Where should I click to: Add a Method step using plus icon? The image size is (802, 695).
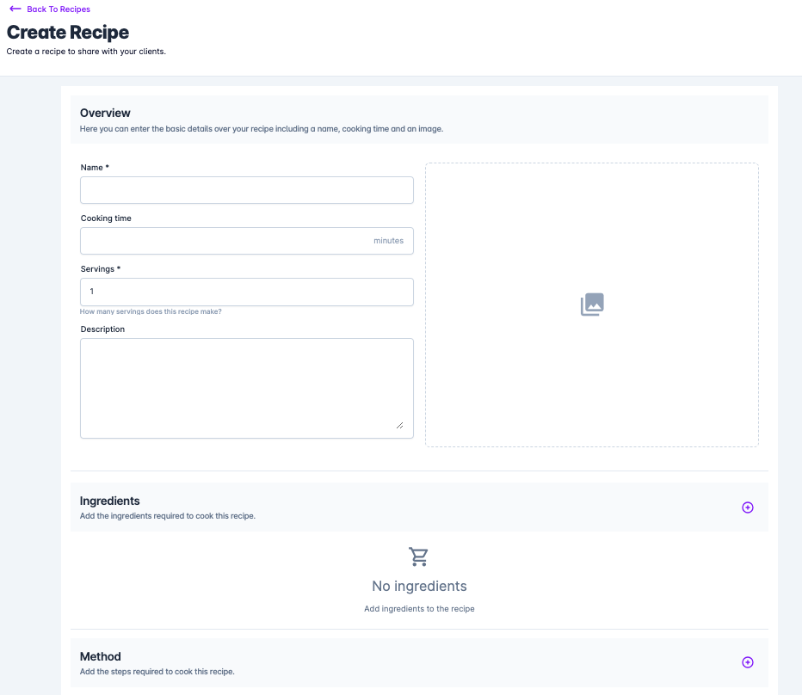click(747, 662)
